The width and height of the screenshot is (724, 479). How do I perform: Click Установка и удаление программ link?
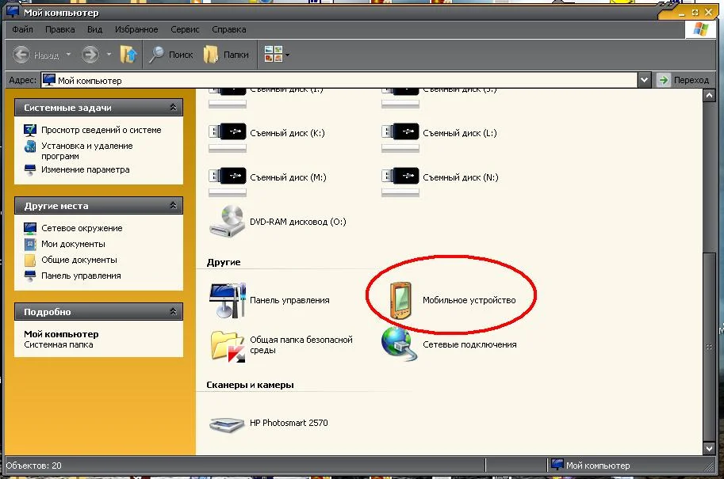(86, 150)
